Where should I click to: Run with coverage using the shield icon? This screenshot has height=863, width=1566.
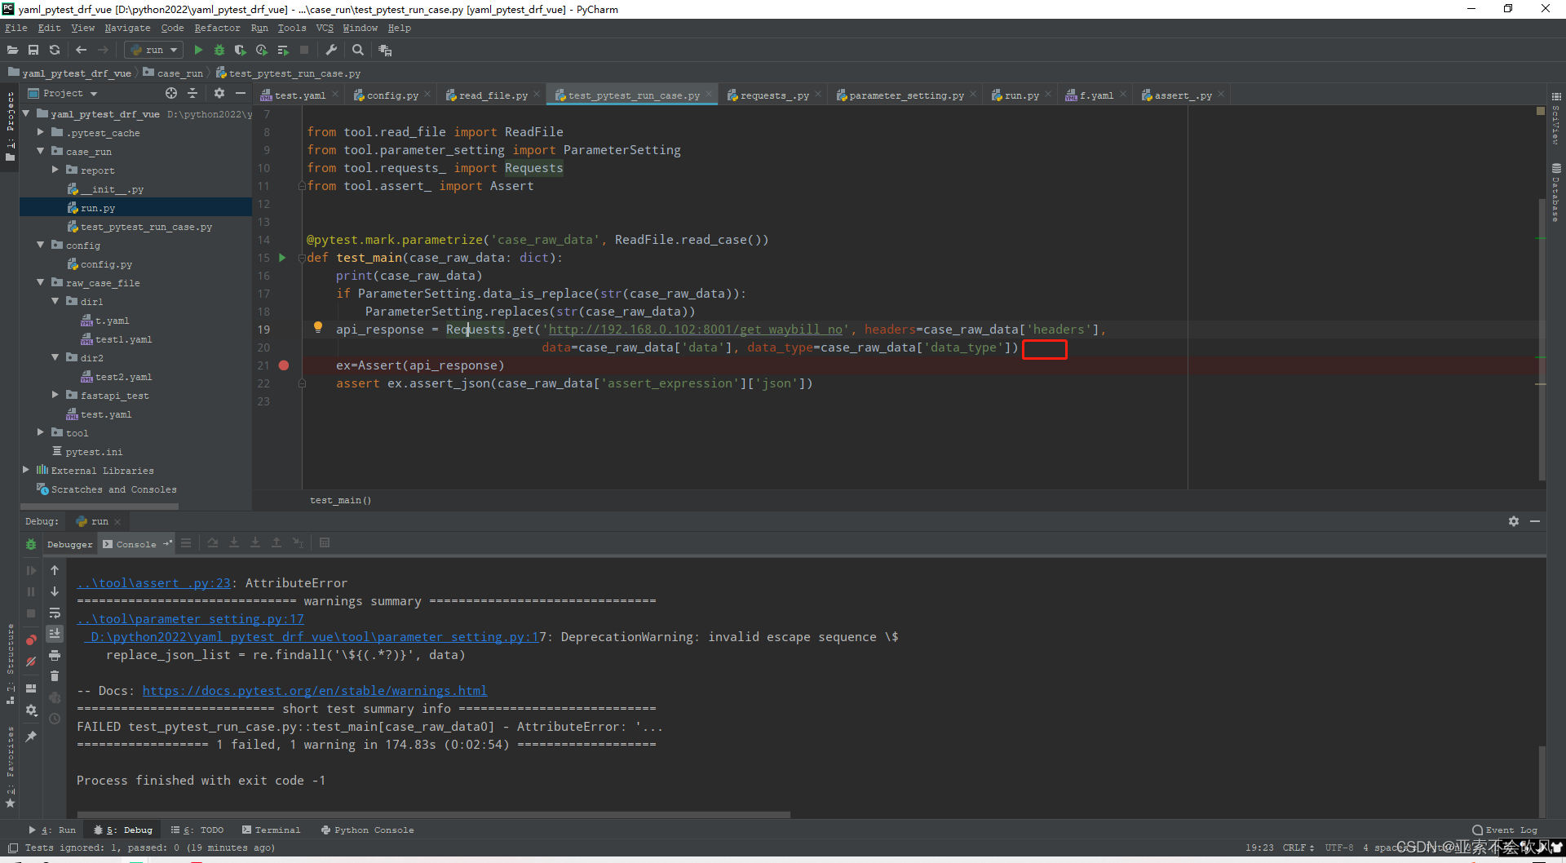pos(240,50)
